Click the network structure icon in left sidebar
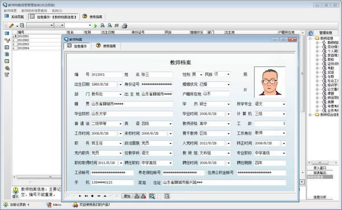This screenshot has height=210, width=342. 7,40
